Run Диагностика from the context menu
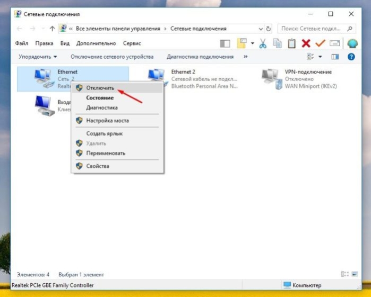The width and height of the screenshot is (371, 297). pos(117,107)
